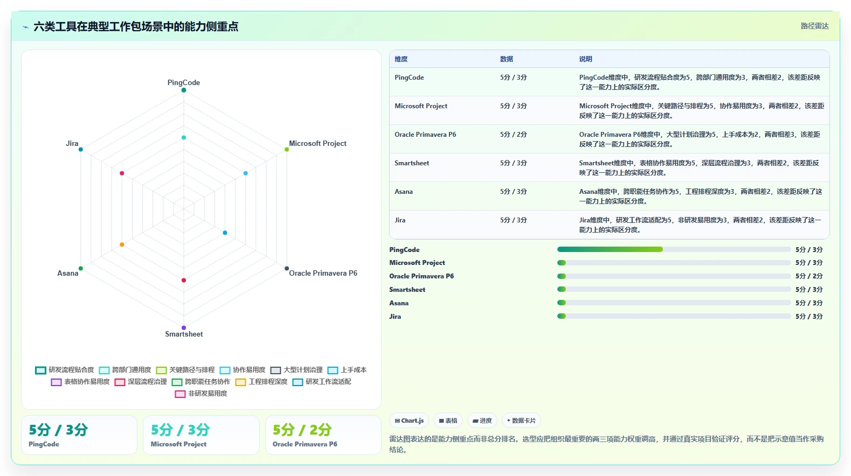Click the 数据卡片 chip

click(521, 421)
